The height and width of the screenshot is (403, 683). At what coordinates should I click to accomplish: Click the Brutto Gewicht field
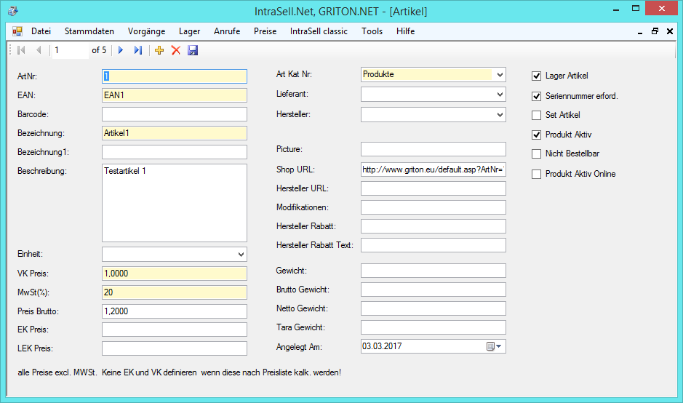tap(434, 290)
